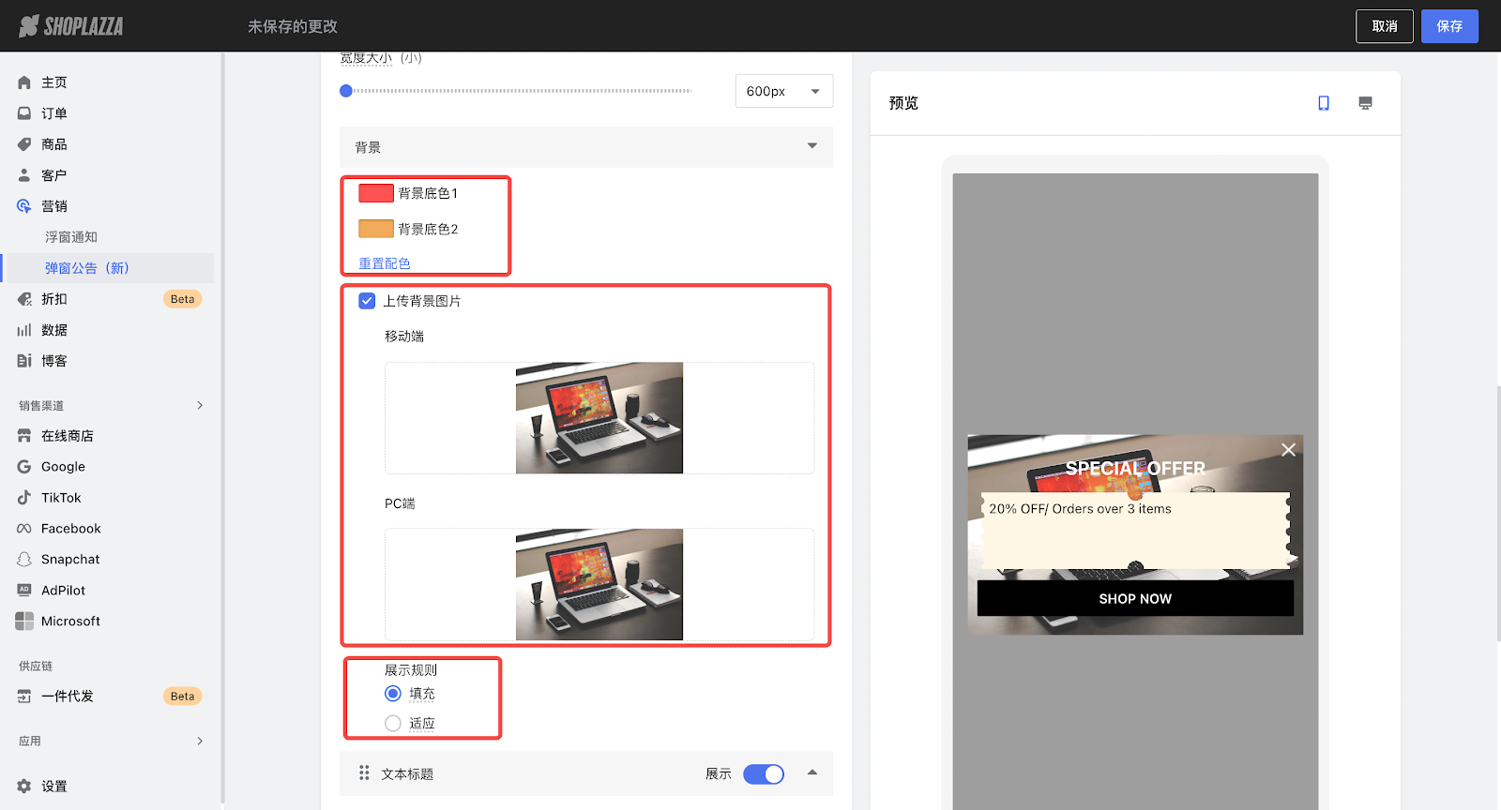This screenshot has width=1501, height=810.
Task: Close the popup preview with X
Action: pyautogui.click(x=1289, y=450)
